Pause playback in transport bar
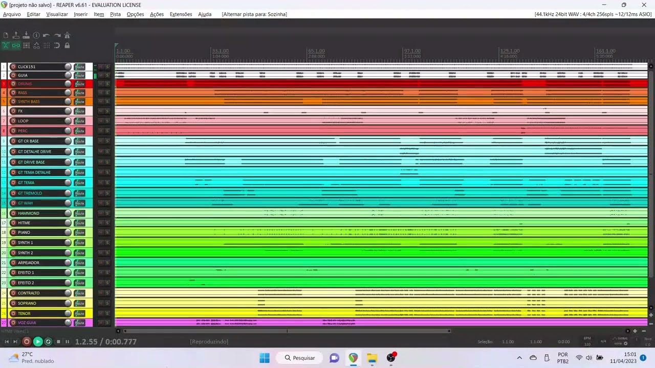Screen dimensions: 655x368 [67, 341]
